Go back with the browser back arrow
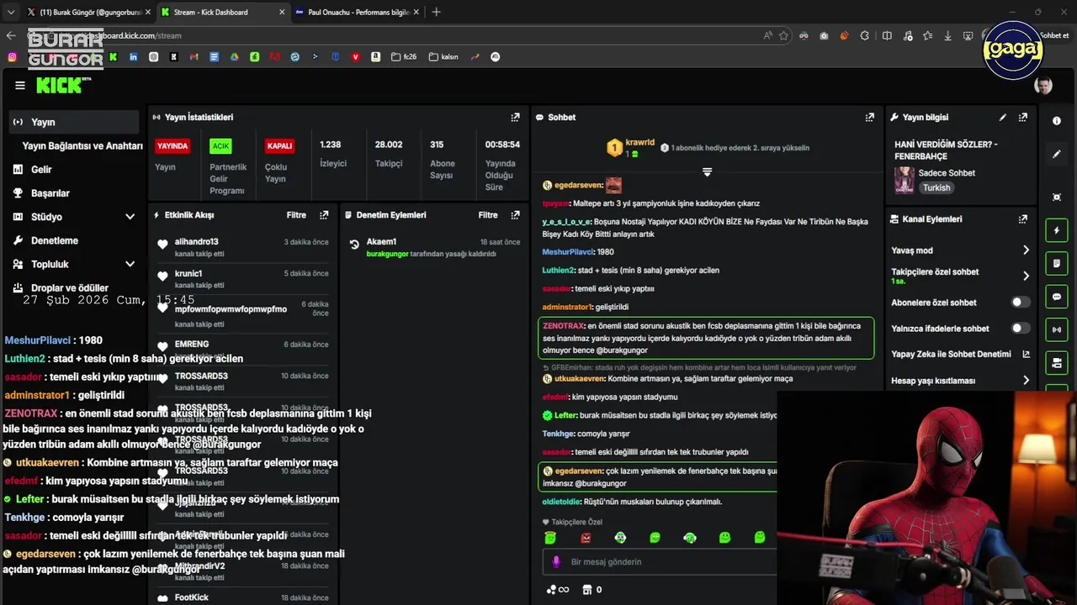 10,36
